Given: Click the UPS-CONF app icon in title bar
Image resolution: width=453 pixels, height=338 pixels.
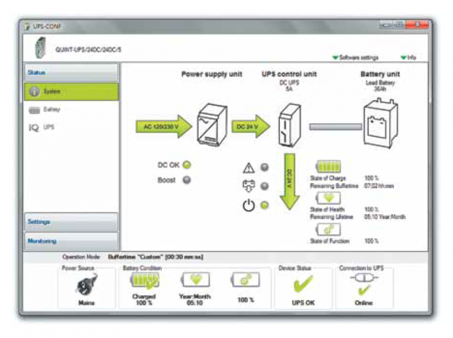Looking at the screenshot, I should 27,26.
